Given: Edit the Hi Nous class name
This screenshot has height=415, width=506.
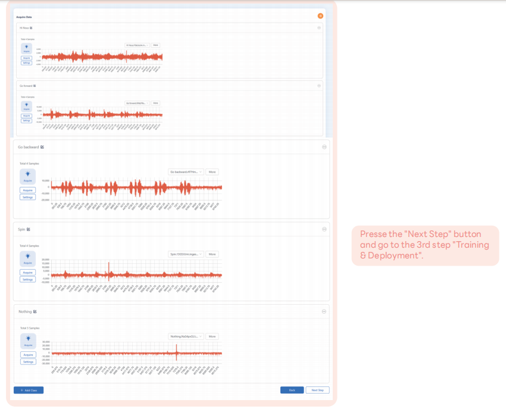Looking at the screenshot, I should point(32,28).
